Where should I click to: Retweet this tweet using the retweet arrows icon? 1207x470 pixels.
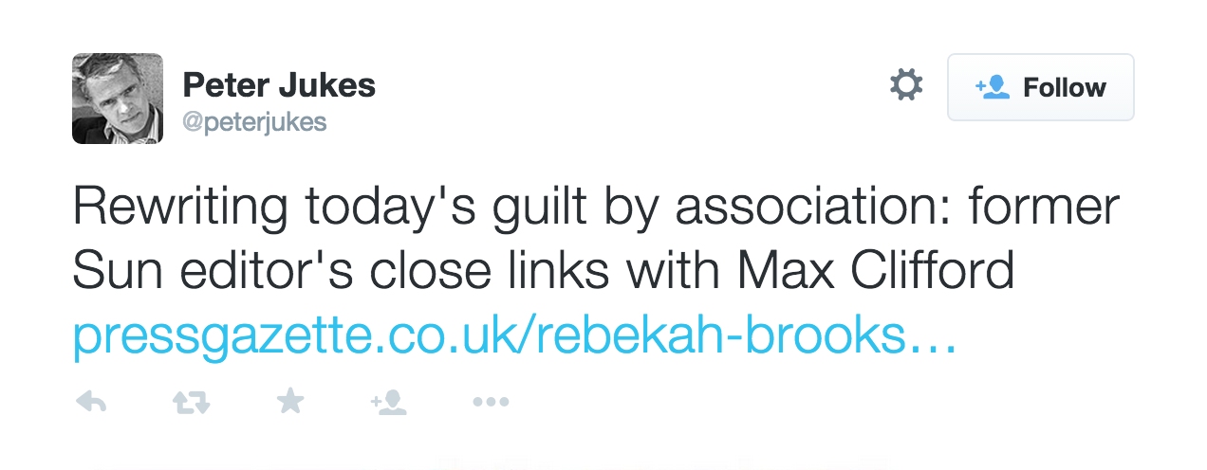191,403
